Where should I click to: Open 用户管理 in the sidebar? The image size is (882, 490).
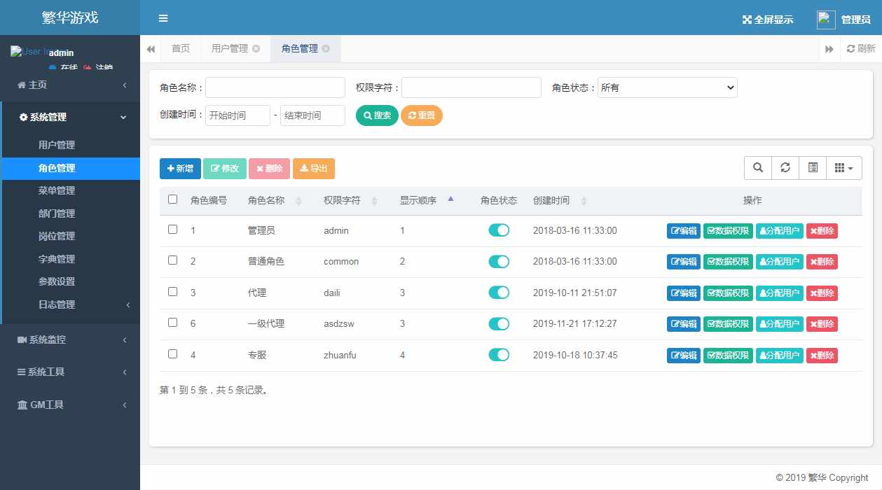pos(57,145)
